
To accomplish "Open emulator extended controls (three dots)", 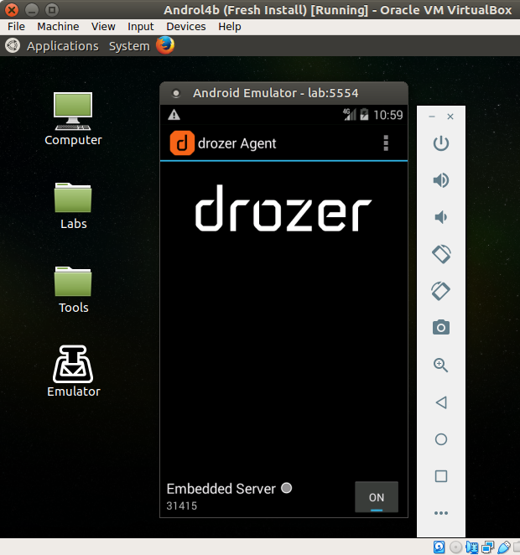I will coord(440,513).
